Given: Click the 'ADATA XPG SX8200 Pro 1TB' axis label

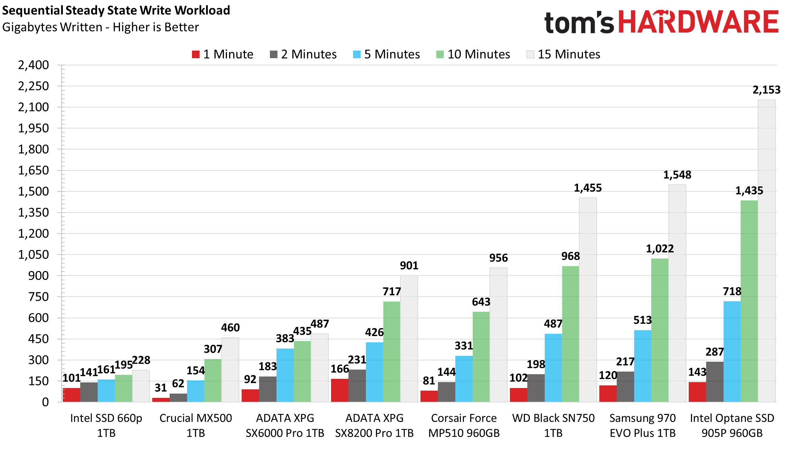Looking at the screenshot, I should point(374,425).
